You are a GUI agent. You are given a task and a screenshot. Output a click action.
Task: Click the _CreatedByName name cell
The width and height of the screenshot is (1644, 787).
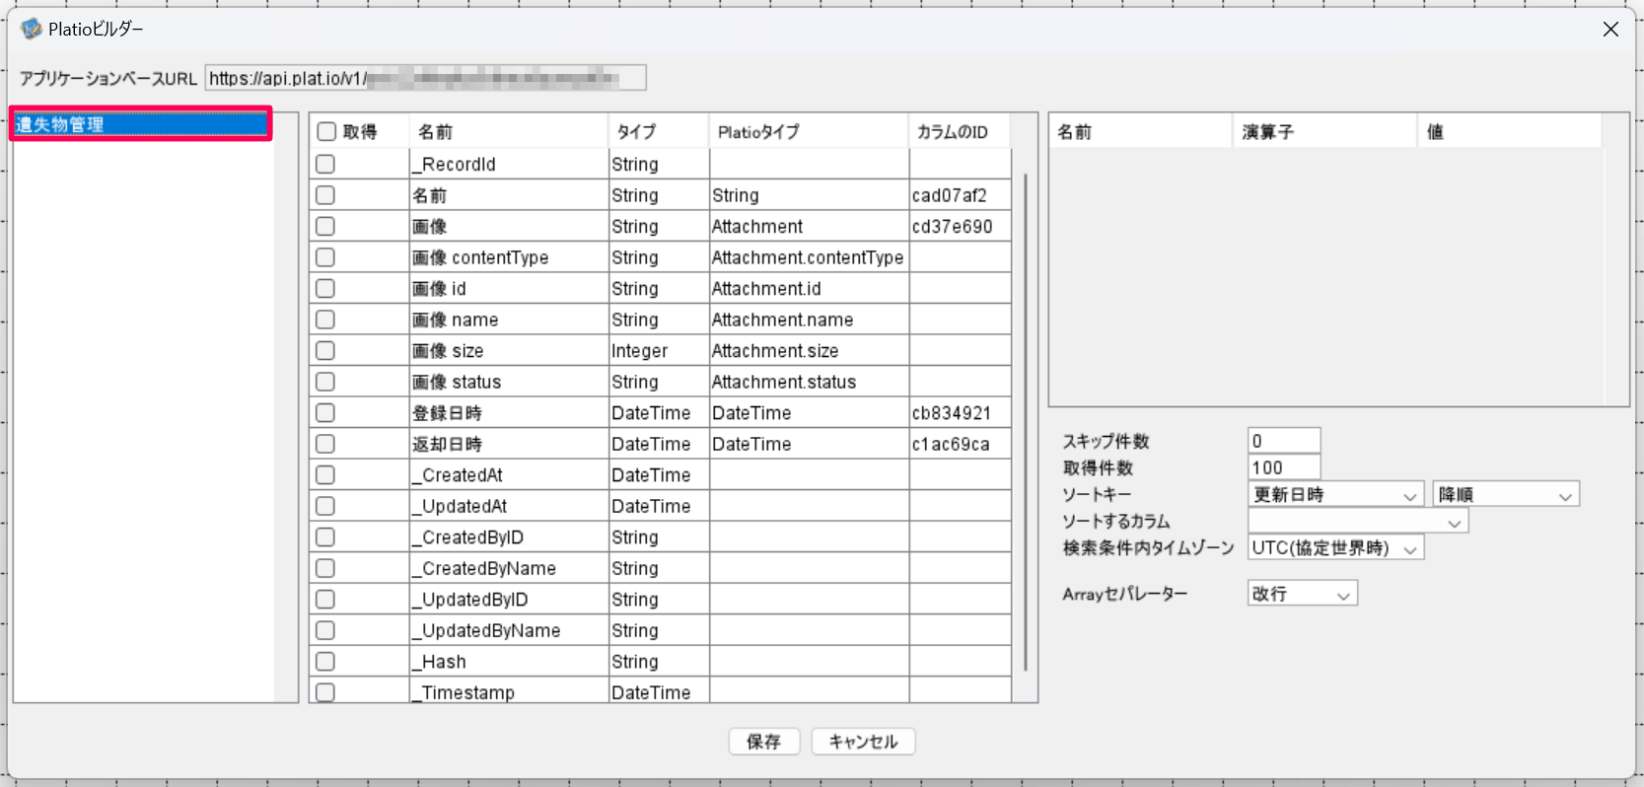(509, 568)
